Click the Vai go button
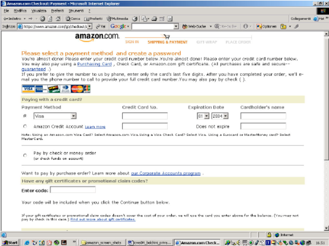This screenshot has width=329, height=246. (101, 26)
